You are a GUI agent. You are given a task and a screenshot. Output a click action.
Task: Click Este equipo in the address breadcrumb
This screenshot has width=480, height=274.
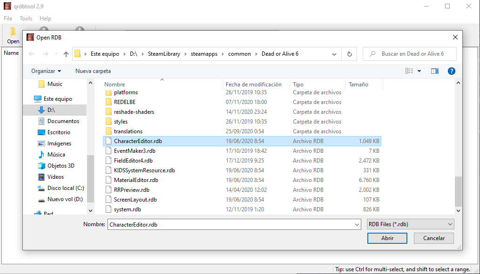click(x=105, y=54)
